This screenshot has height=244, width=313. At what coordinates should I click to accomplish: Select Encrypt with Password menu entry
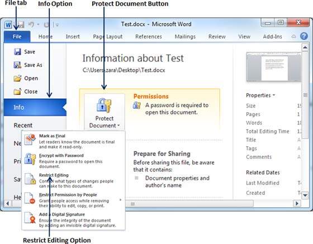(73, 161)
